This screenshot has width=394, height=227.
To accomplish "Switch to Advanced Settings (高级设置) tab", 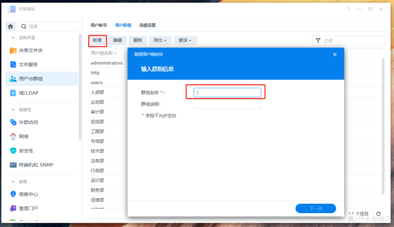I will (x=147, y=25).
